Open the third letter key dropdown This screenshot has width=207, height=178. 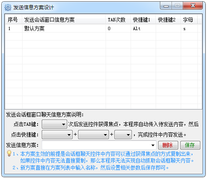point(123,135)
